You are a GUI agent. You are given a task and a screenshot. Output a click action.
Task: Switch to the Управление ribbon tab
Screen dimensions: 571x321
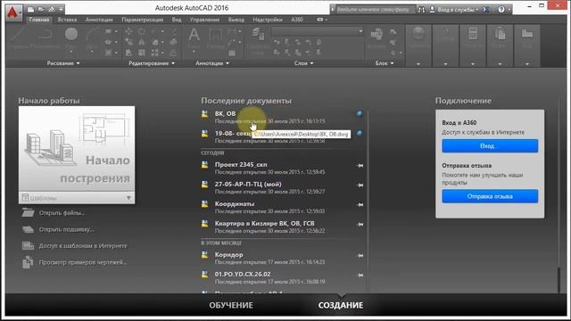pyautogui.click(x=204, y=20)
